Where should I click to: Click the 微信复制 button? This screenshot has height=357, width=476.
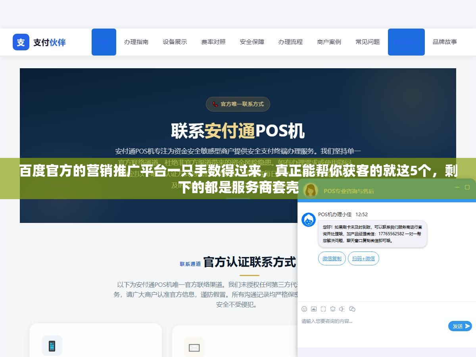click(x=332, y=258)
